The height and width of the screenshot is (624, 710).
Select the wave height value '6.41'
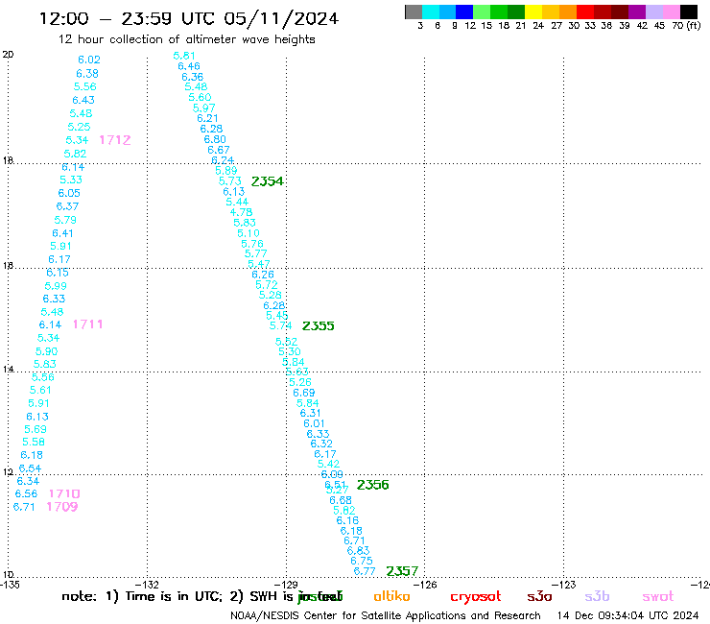tap(63, 233)
